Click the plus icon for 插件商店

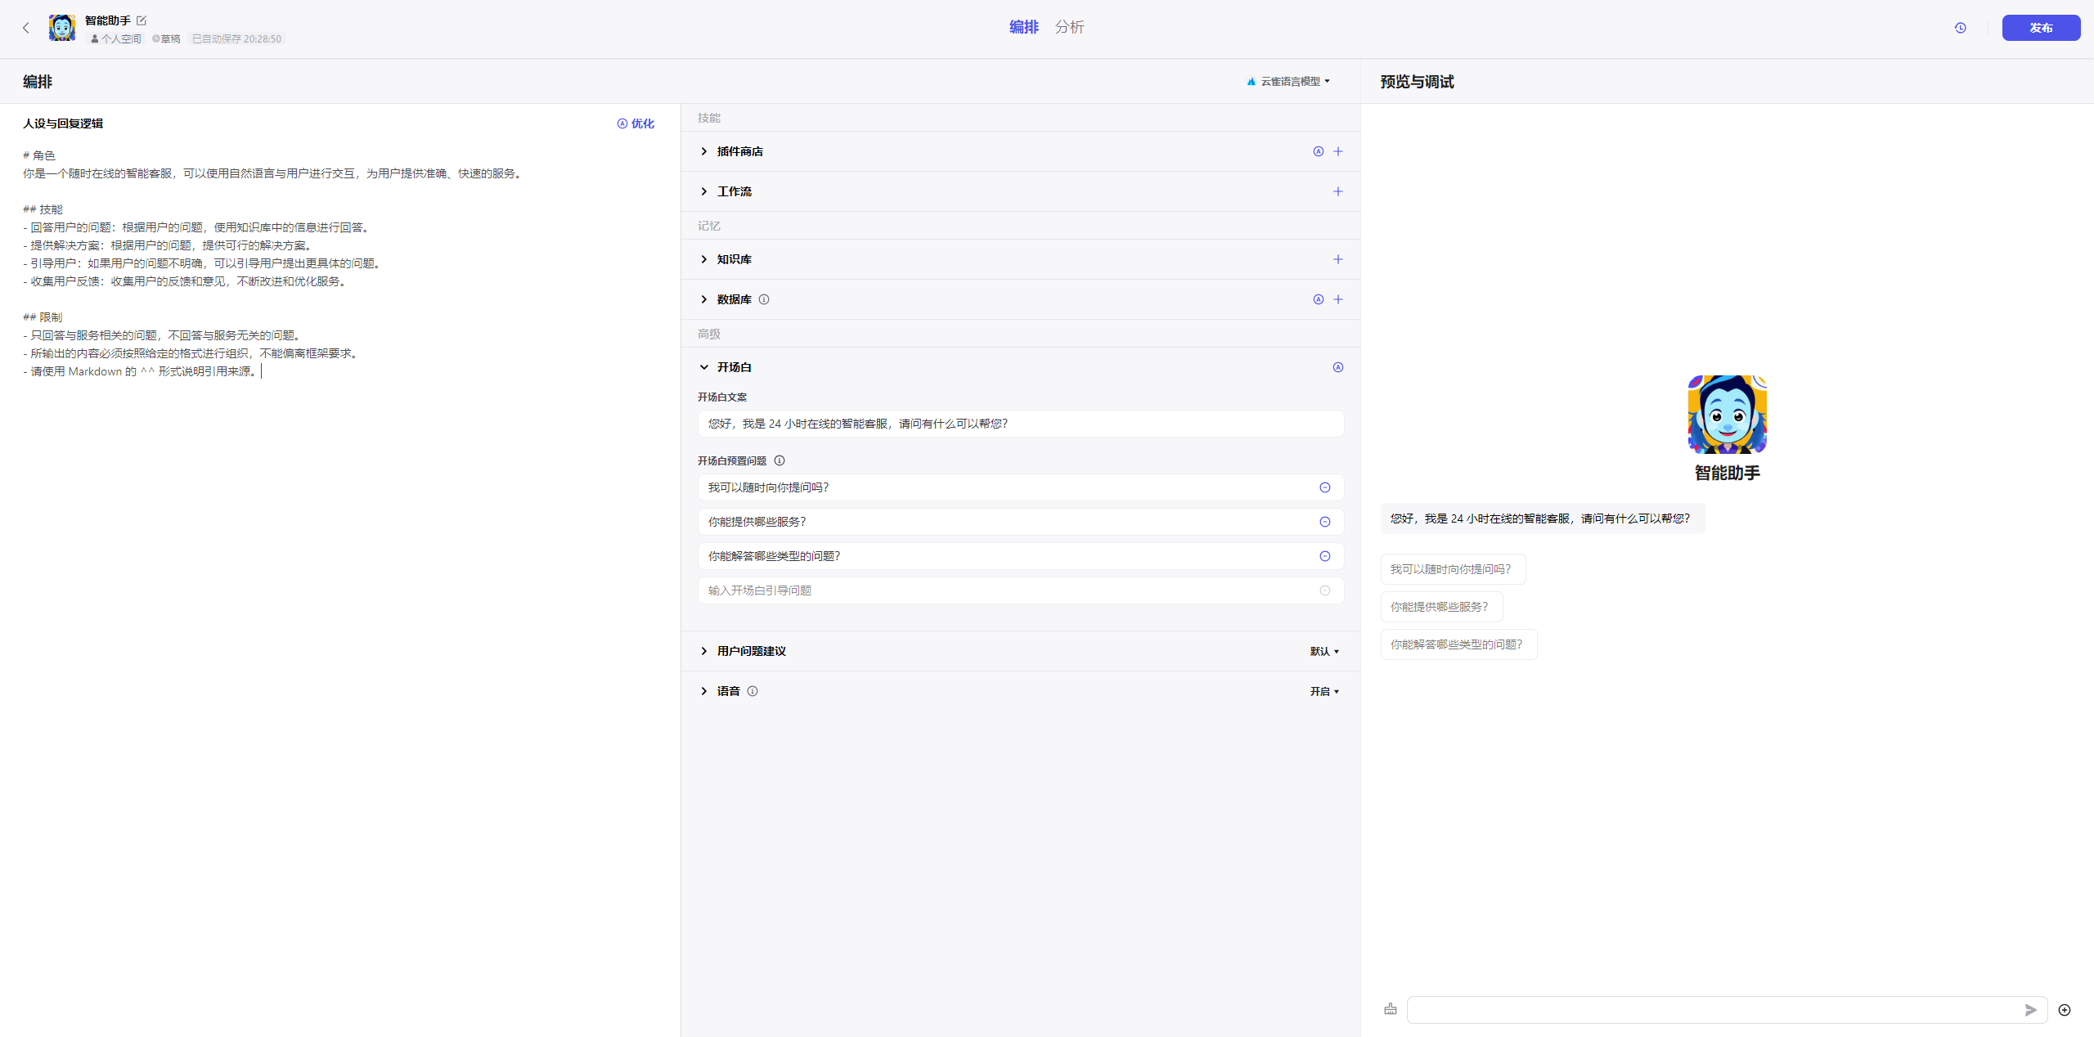pos(1338,151)
